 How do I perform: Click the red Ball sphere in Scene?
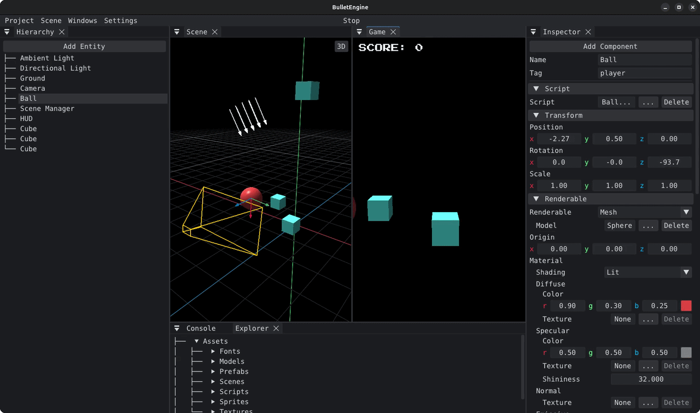click(251, 195)
